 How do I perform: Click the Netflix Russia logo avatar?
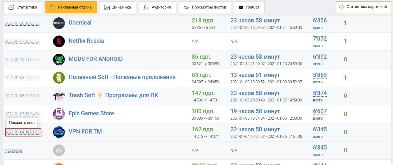coord(59,41)
